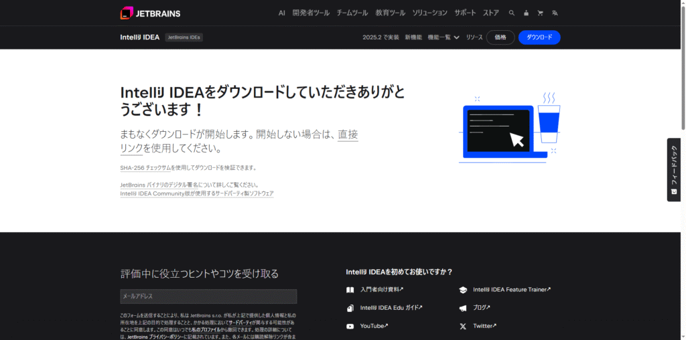The image size is (686, 340).
Task: Focus the メールアドレス input field
Action: click(209, 296)
